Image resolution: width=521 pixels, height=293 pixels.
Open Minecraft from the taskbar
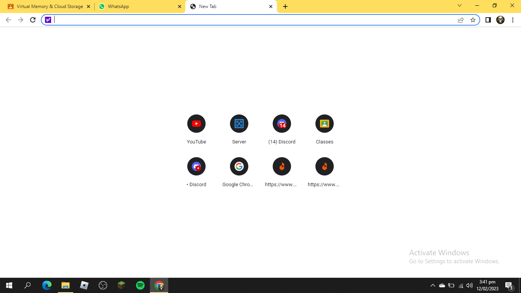pos(122,285)
